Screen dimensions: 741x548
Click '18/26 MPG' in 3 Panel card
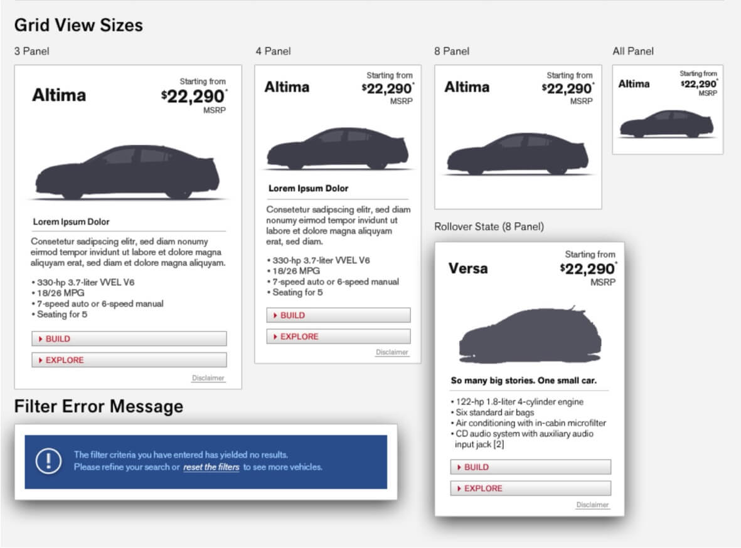click(x=58, y=293)
